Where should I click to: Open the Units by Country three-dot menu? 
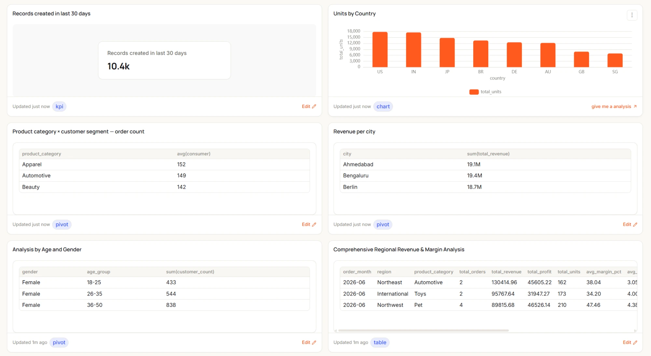632,15
